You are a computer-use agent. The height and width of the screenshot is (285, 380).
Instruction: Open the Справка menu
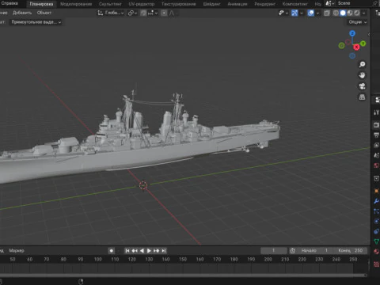(9, 3)
